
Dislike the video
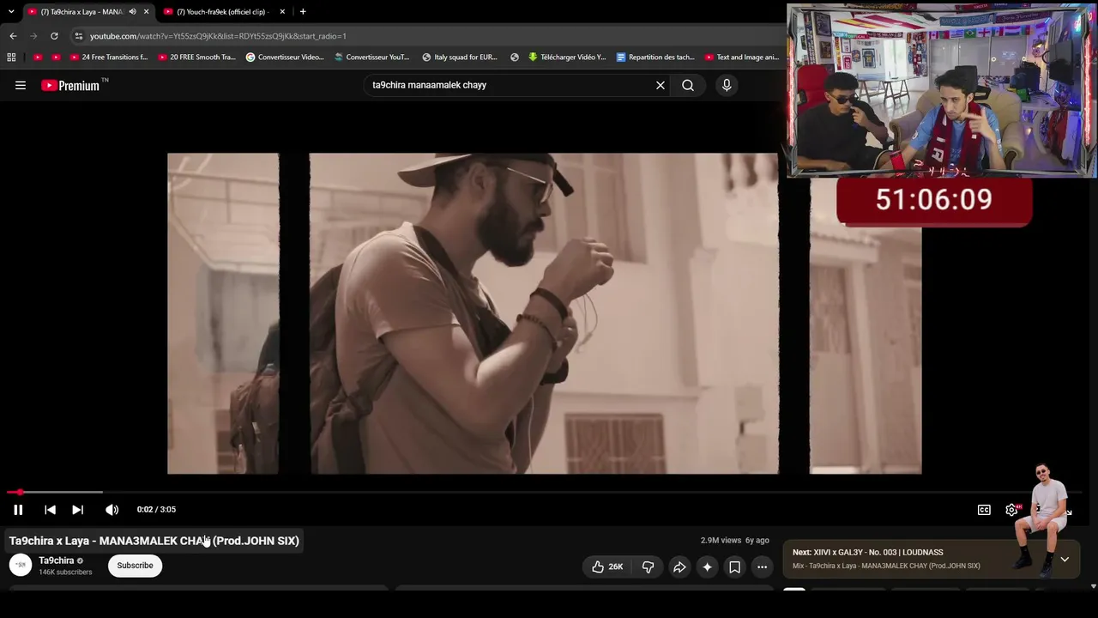point(648,566)
